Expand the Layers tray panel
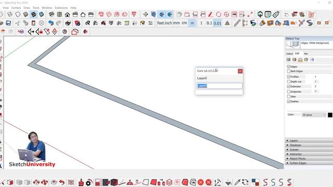 click(309, 141)
